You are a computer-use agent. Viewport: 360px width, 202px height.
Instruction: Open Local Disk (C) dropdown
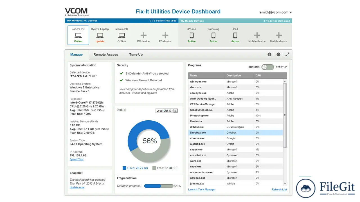tap(167, 111)
